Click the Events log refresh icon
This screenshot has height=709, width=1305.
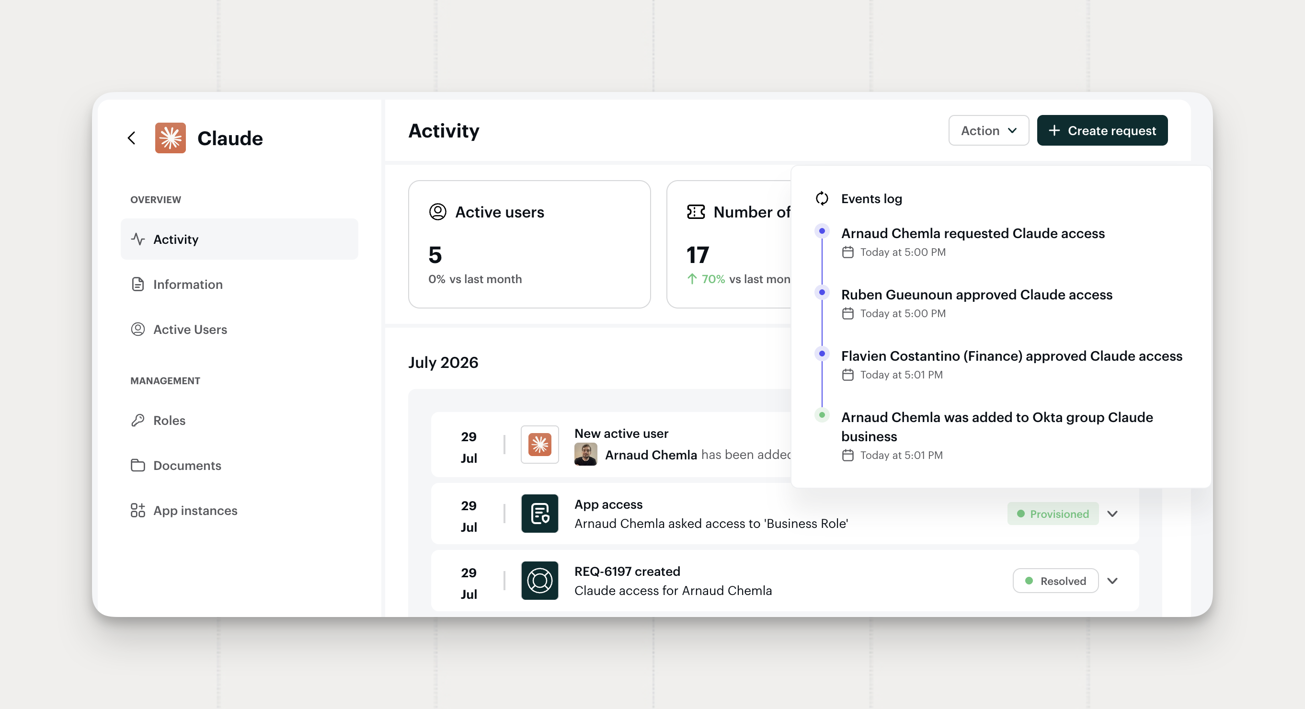822,198
